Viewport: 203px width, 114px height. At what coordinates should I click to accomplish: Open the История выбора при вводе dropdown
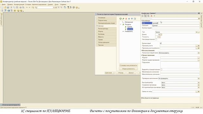[199, 87]
